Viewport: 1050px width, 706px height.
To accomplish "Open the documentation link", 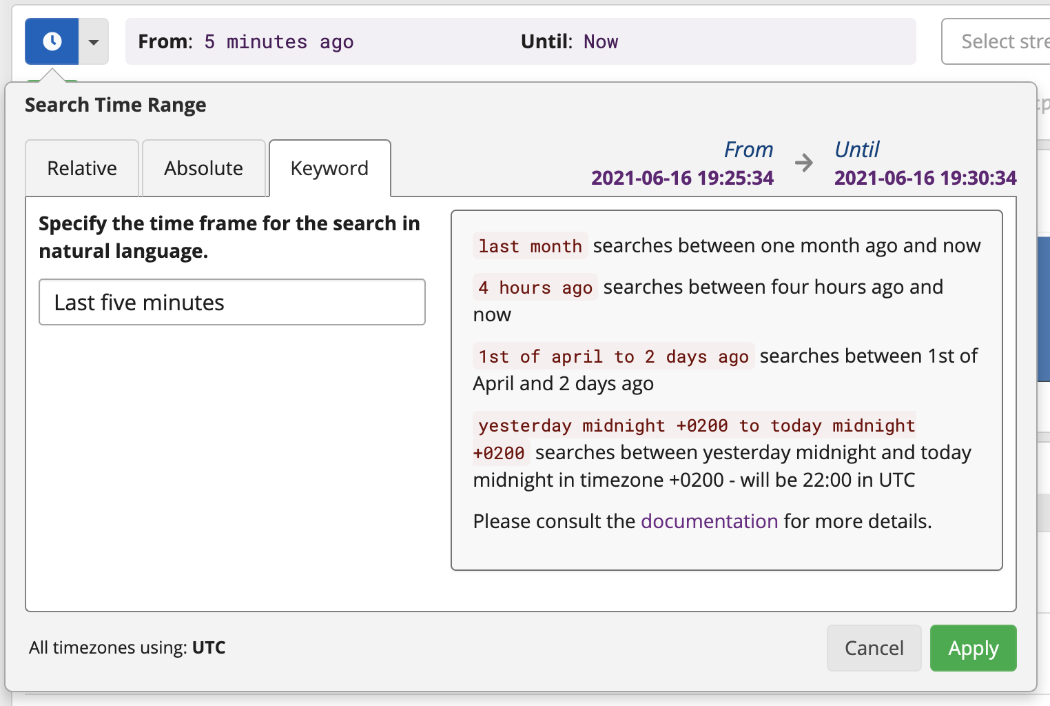I will coord(709,521).
